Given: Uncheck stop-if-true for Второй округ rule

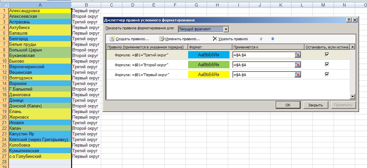Looking at the screenshot, I should click(x=327, y=65).
